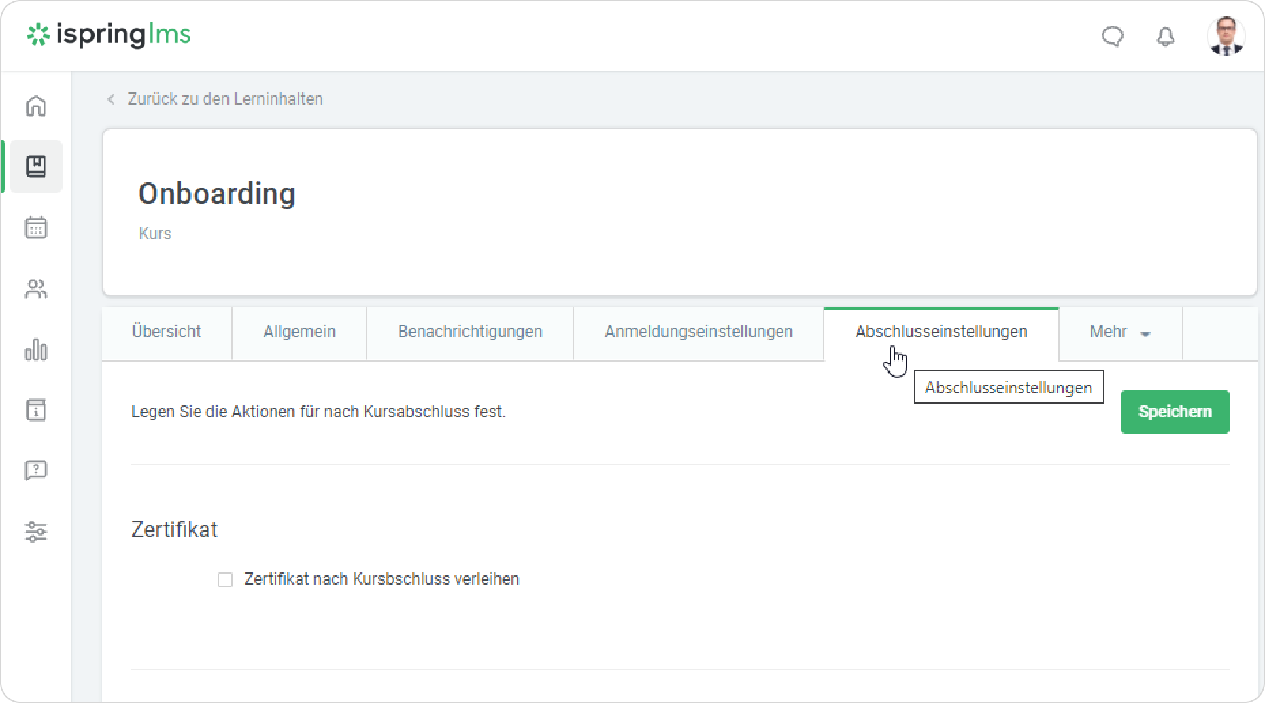Viewport: 1265px width, 703px height.
Task: Click the notifications bell icon
Action: (1166, 36)
